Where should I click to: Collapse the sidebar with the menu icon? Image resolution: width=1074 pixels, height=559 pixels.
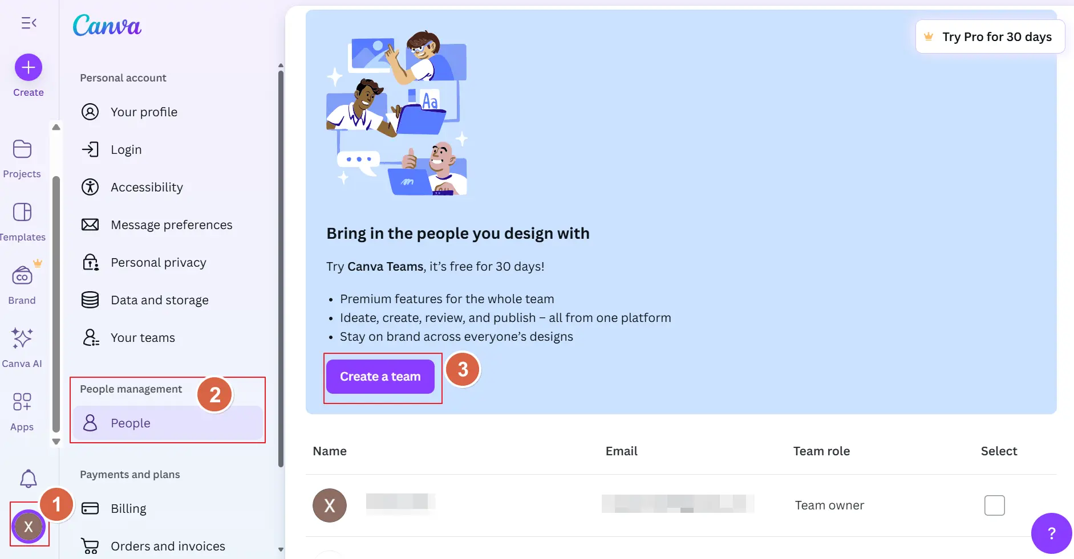[29, 23]
